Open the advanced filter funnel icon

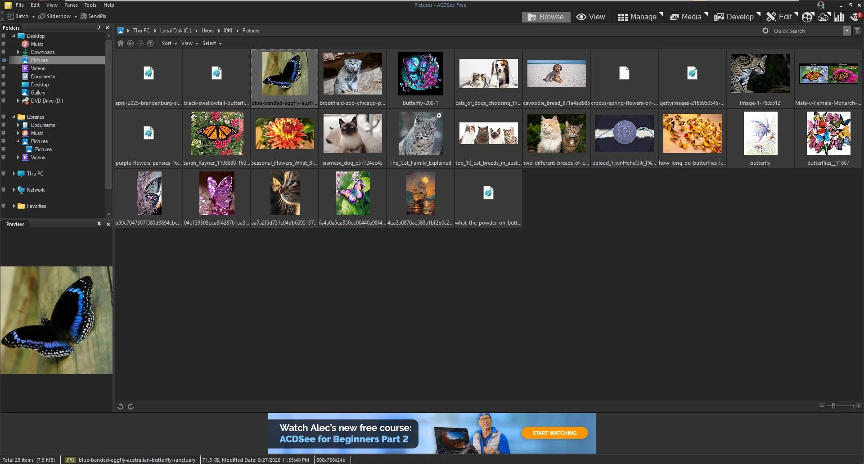click(x=857, y=31)
